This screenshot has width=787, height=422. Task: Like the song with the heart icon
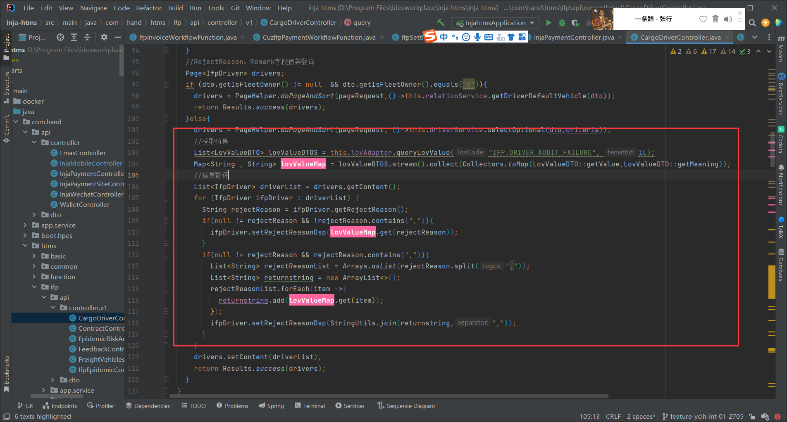click(x=703, y=19)
